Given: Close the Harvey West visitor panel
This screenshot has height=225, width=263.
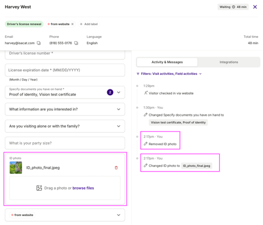Looking at the screenshot, I should pos(255,7).
